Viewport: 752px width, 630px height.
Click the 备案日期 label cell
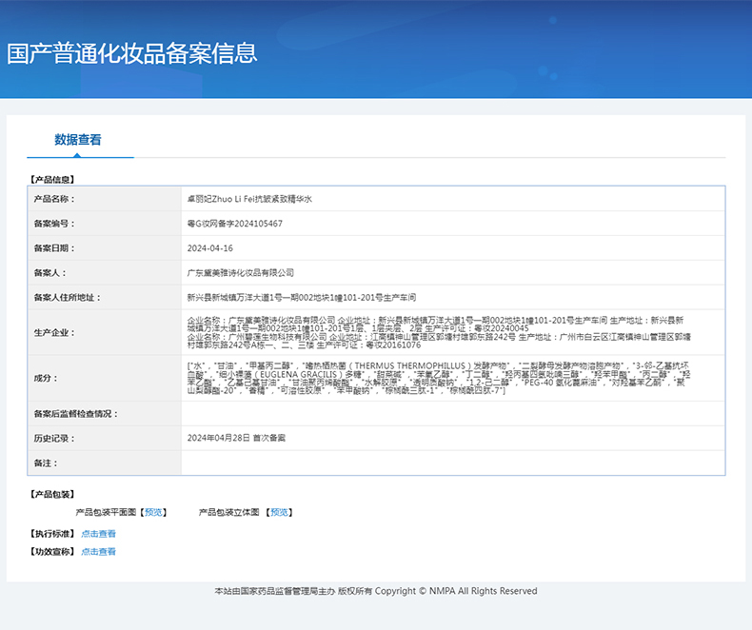(x=105, y=247)
